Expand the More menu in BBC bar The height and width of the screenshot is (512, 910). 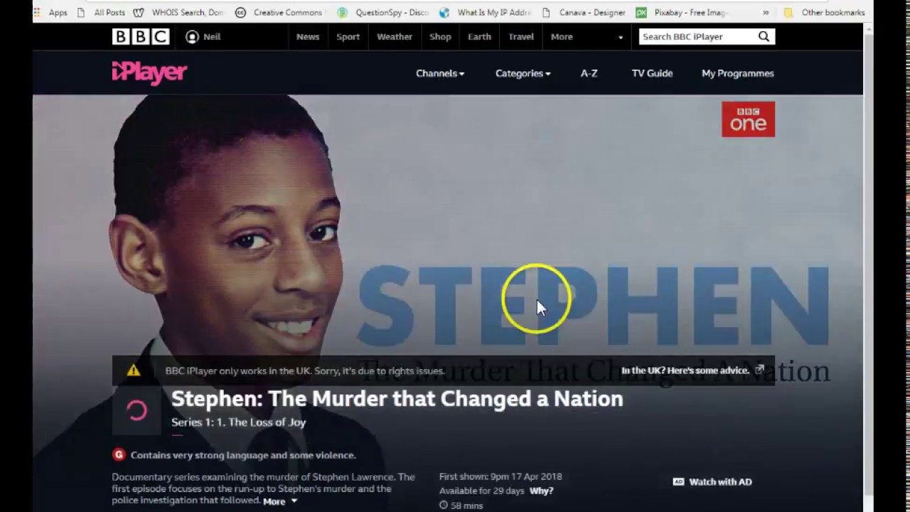(562, 36)
